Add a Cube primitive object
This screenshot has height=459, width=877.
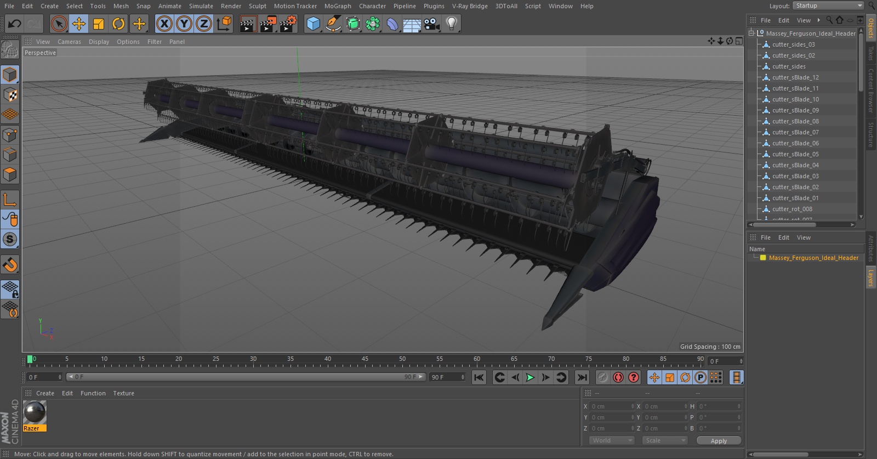point(313,24)
